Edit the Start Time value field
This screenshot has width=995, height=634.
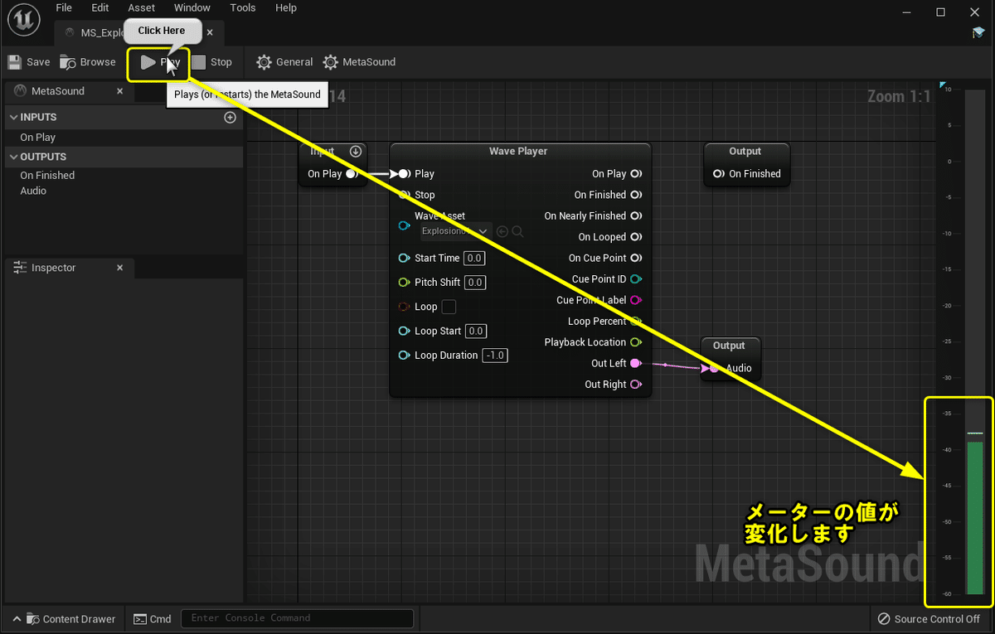coord(474,259)
